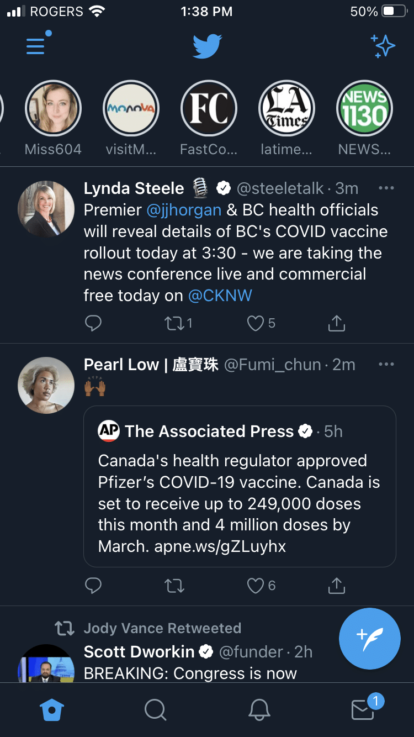Share Lynda Steele's tweet
This screenshot has width=414, height=737.
[336, 323]
